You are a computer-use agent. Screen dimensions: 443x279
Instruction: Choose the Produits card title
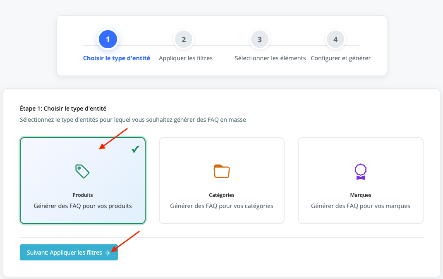point(83,195)
